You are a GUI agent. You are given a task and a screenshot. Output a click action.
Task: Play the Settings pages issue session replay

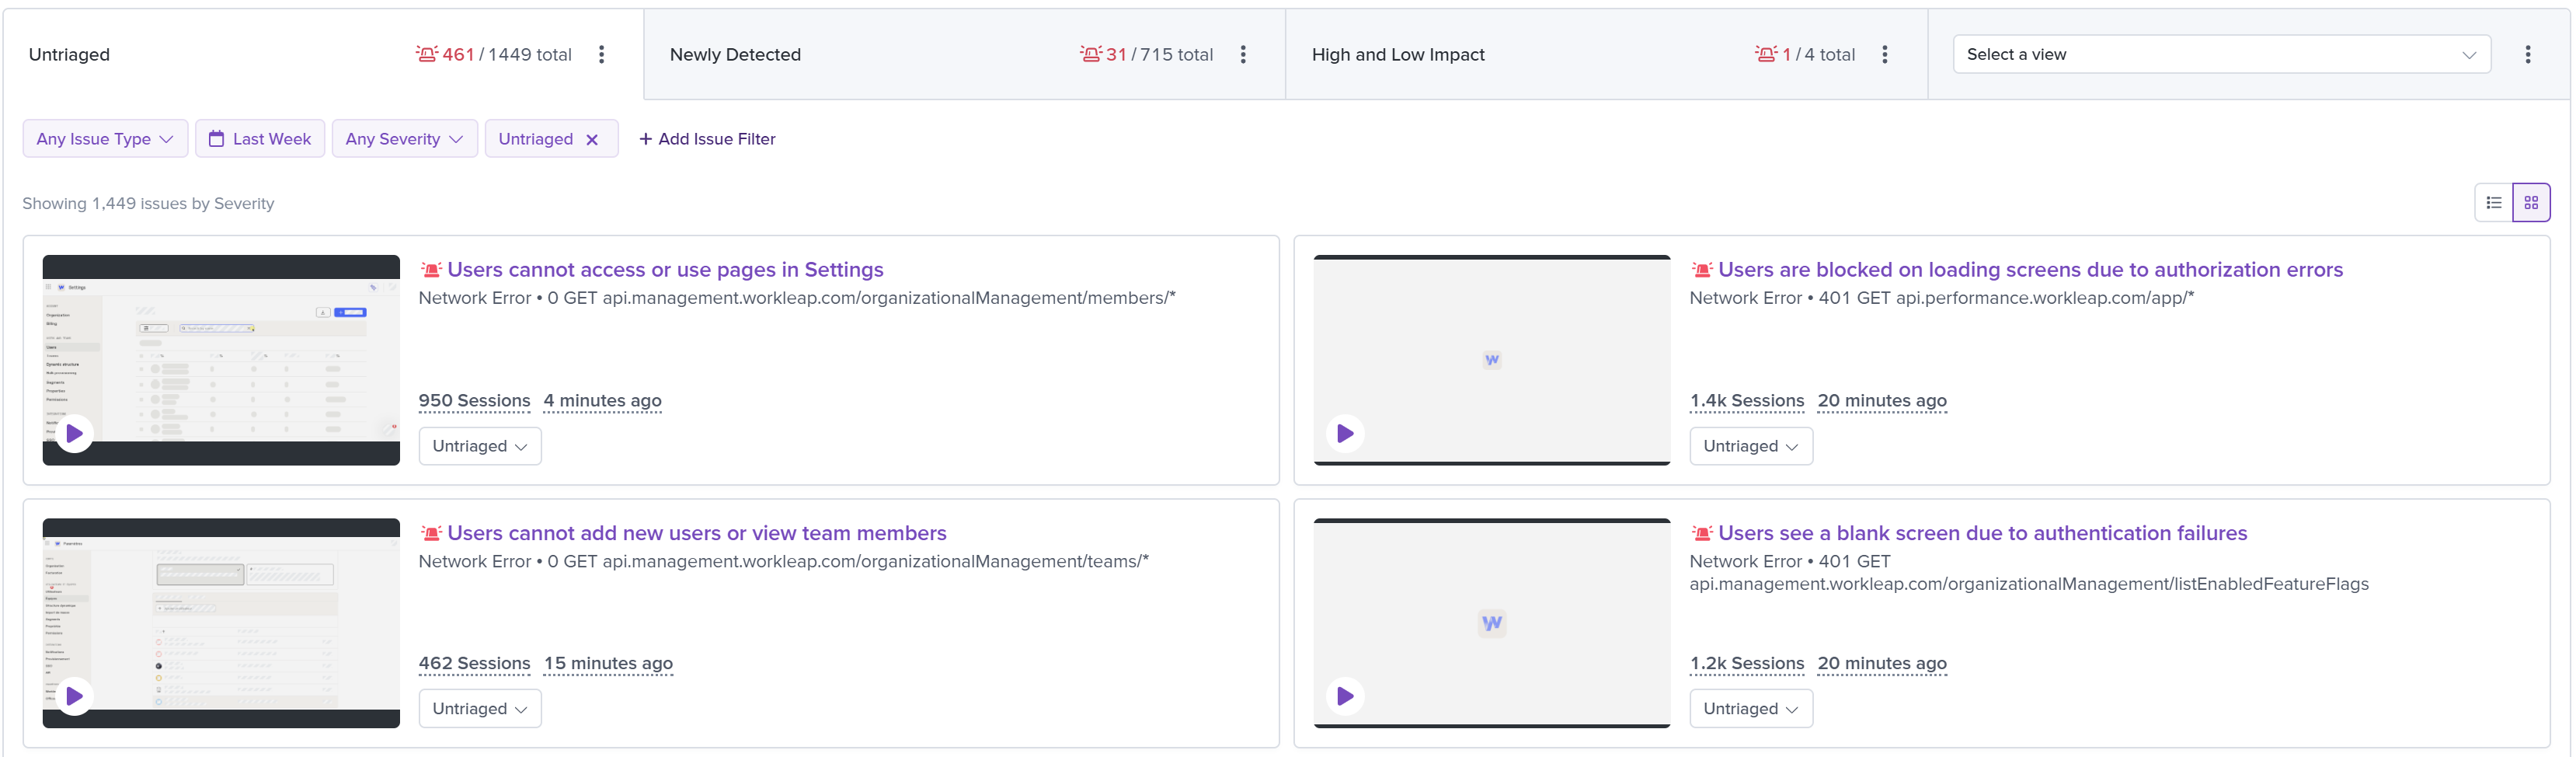(75, 434)
